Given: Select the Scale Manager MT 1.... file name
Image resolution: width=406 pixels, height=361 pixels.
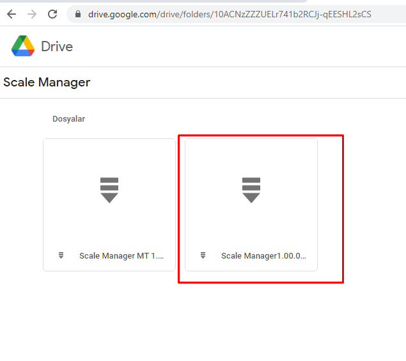Looking at the screenshot, I should click(121, 256).
